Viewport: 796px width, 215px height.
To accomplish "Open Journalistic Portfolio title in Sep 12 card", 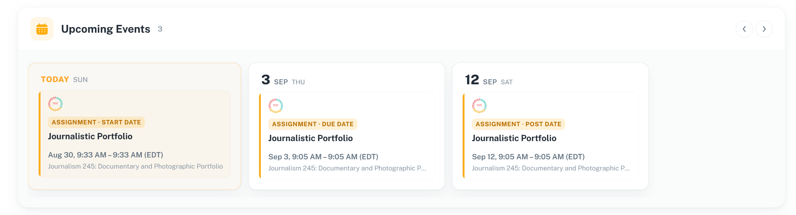I will [514, 138].
